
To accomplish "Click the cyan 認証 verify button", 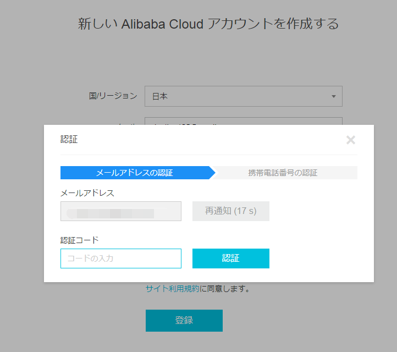I will tap(231, 258).
